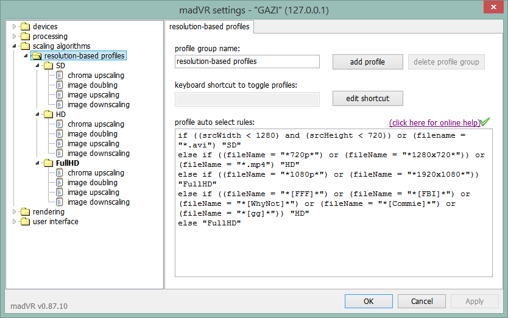Open the online help link

click(x=435, y=123)
